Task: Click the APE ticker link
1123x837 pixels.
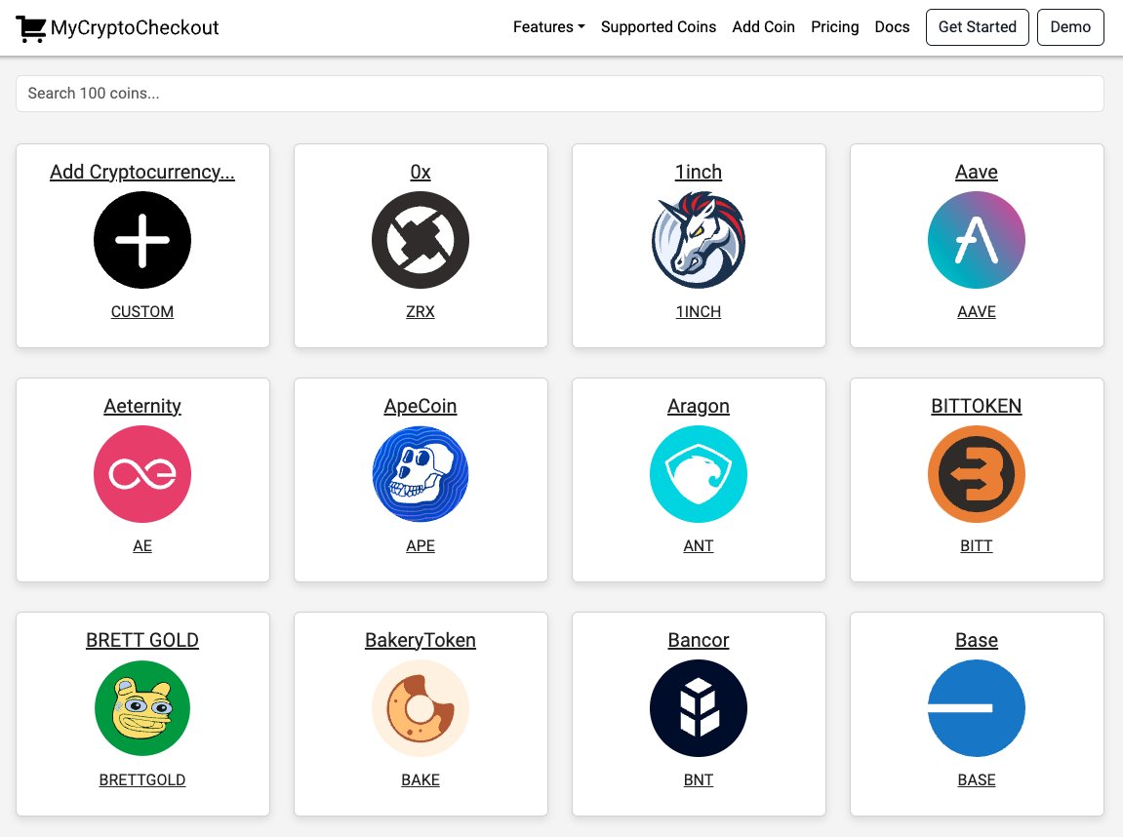Action: (x=421, y=545)
